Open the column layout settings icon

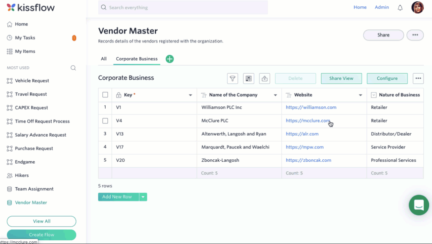click(x=249, y=78)
